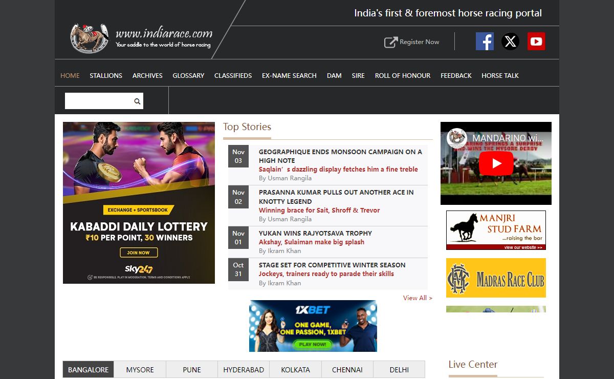Click the search magnifier icon
This screenshot has height=379, width=614.
[137, 101]
